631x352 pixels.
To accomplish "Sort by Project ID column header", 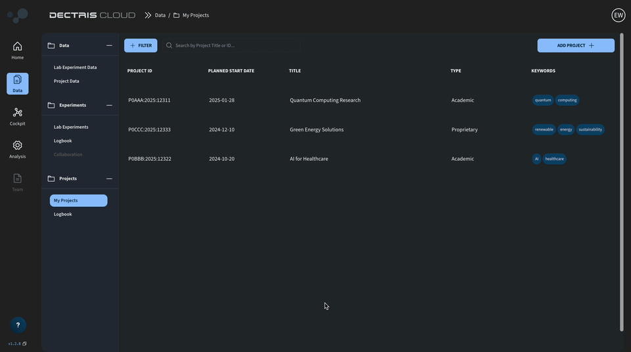I will (x=139, y=71).
